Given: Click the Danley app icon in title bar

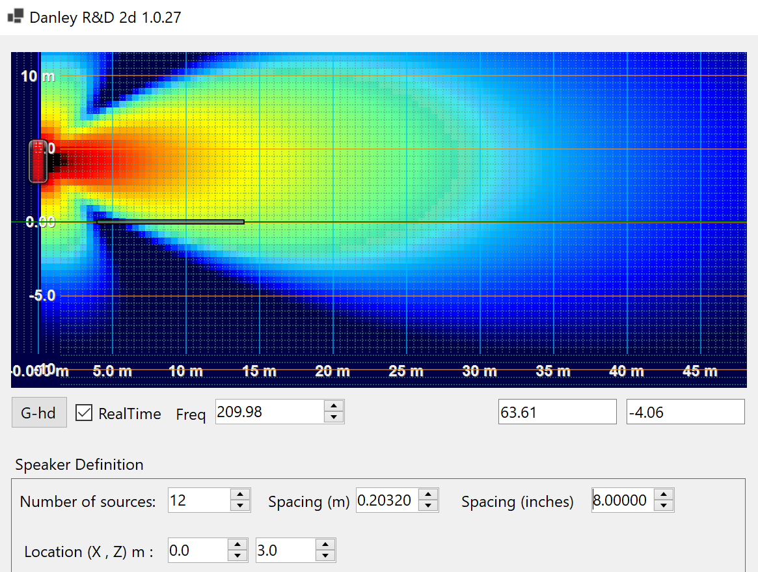Looking at the screenshot, I should (15, 16).
